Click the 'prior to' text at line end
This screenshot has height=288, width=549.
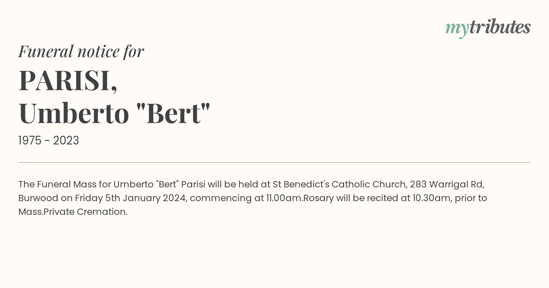pyautogui.click(x=471, y=198)
